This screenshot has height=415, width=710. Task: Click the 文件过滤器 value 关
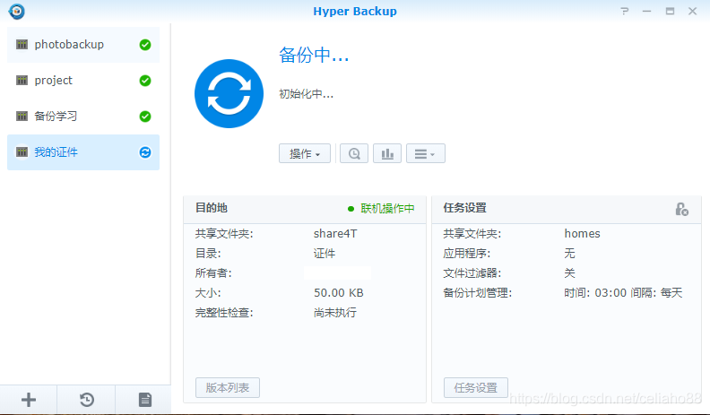tap(569, 273)
